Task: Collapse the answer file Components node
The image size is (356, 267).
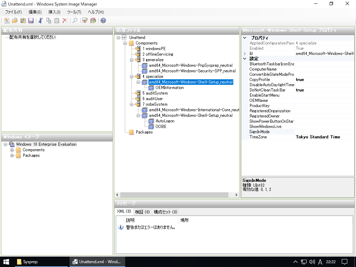Action: point(125,43)
